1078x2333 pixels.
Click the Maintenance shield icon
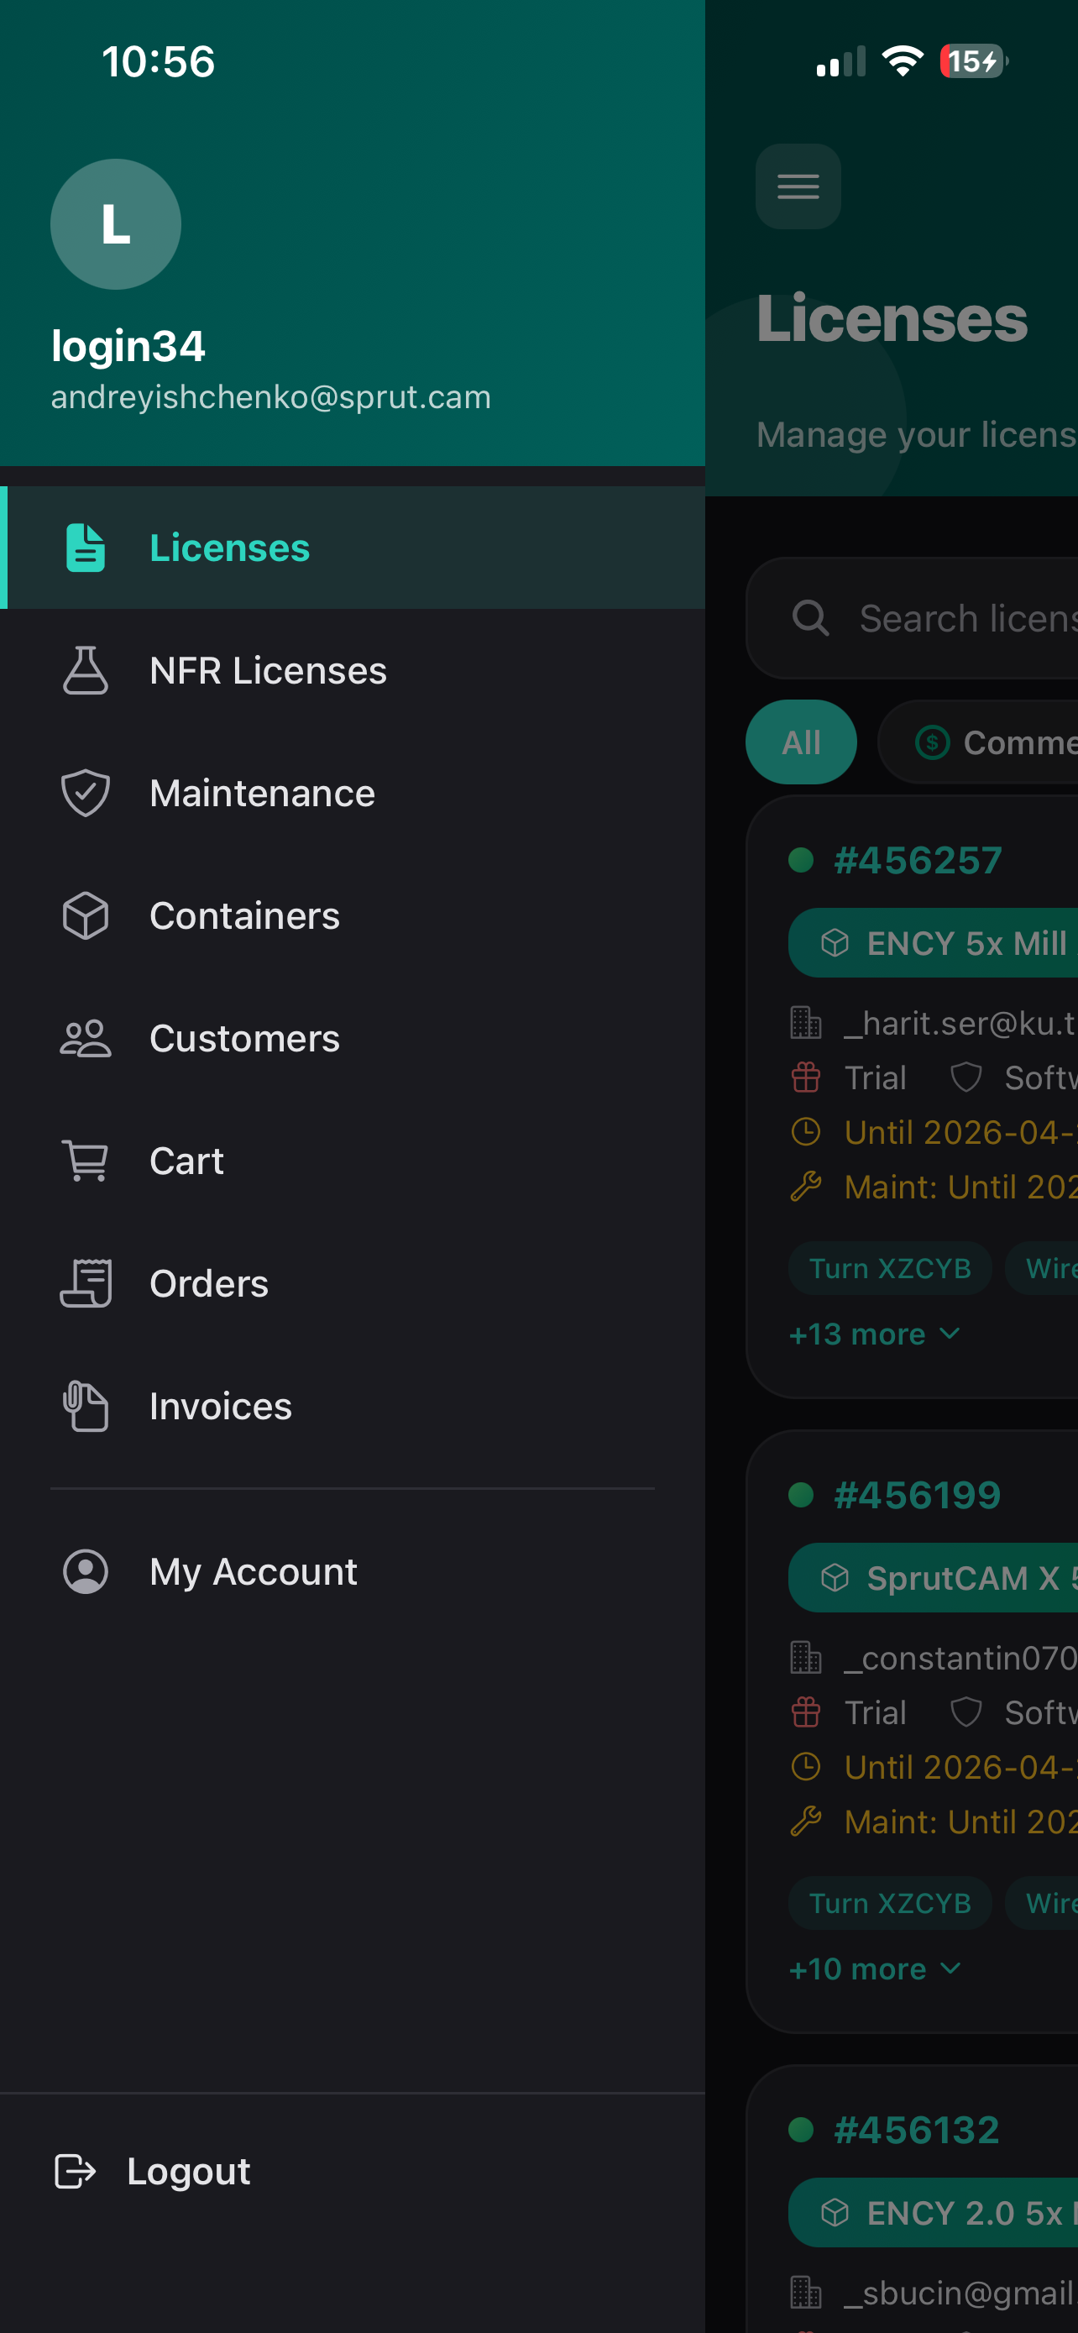(86, 793)
